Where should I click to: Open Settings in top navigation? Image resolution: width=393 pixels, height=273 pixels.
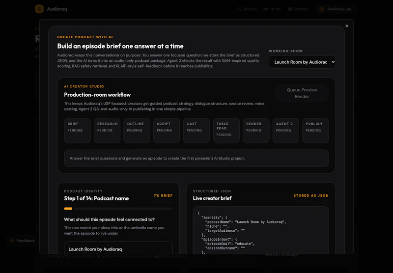298,9
